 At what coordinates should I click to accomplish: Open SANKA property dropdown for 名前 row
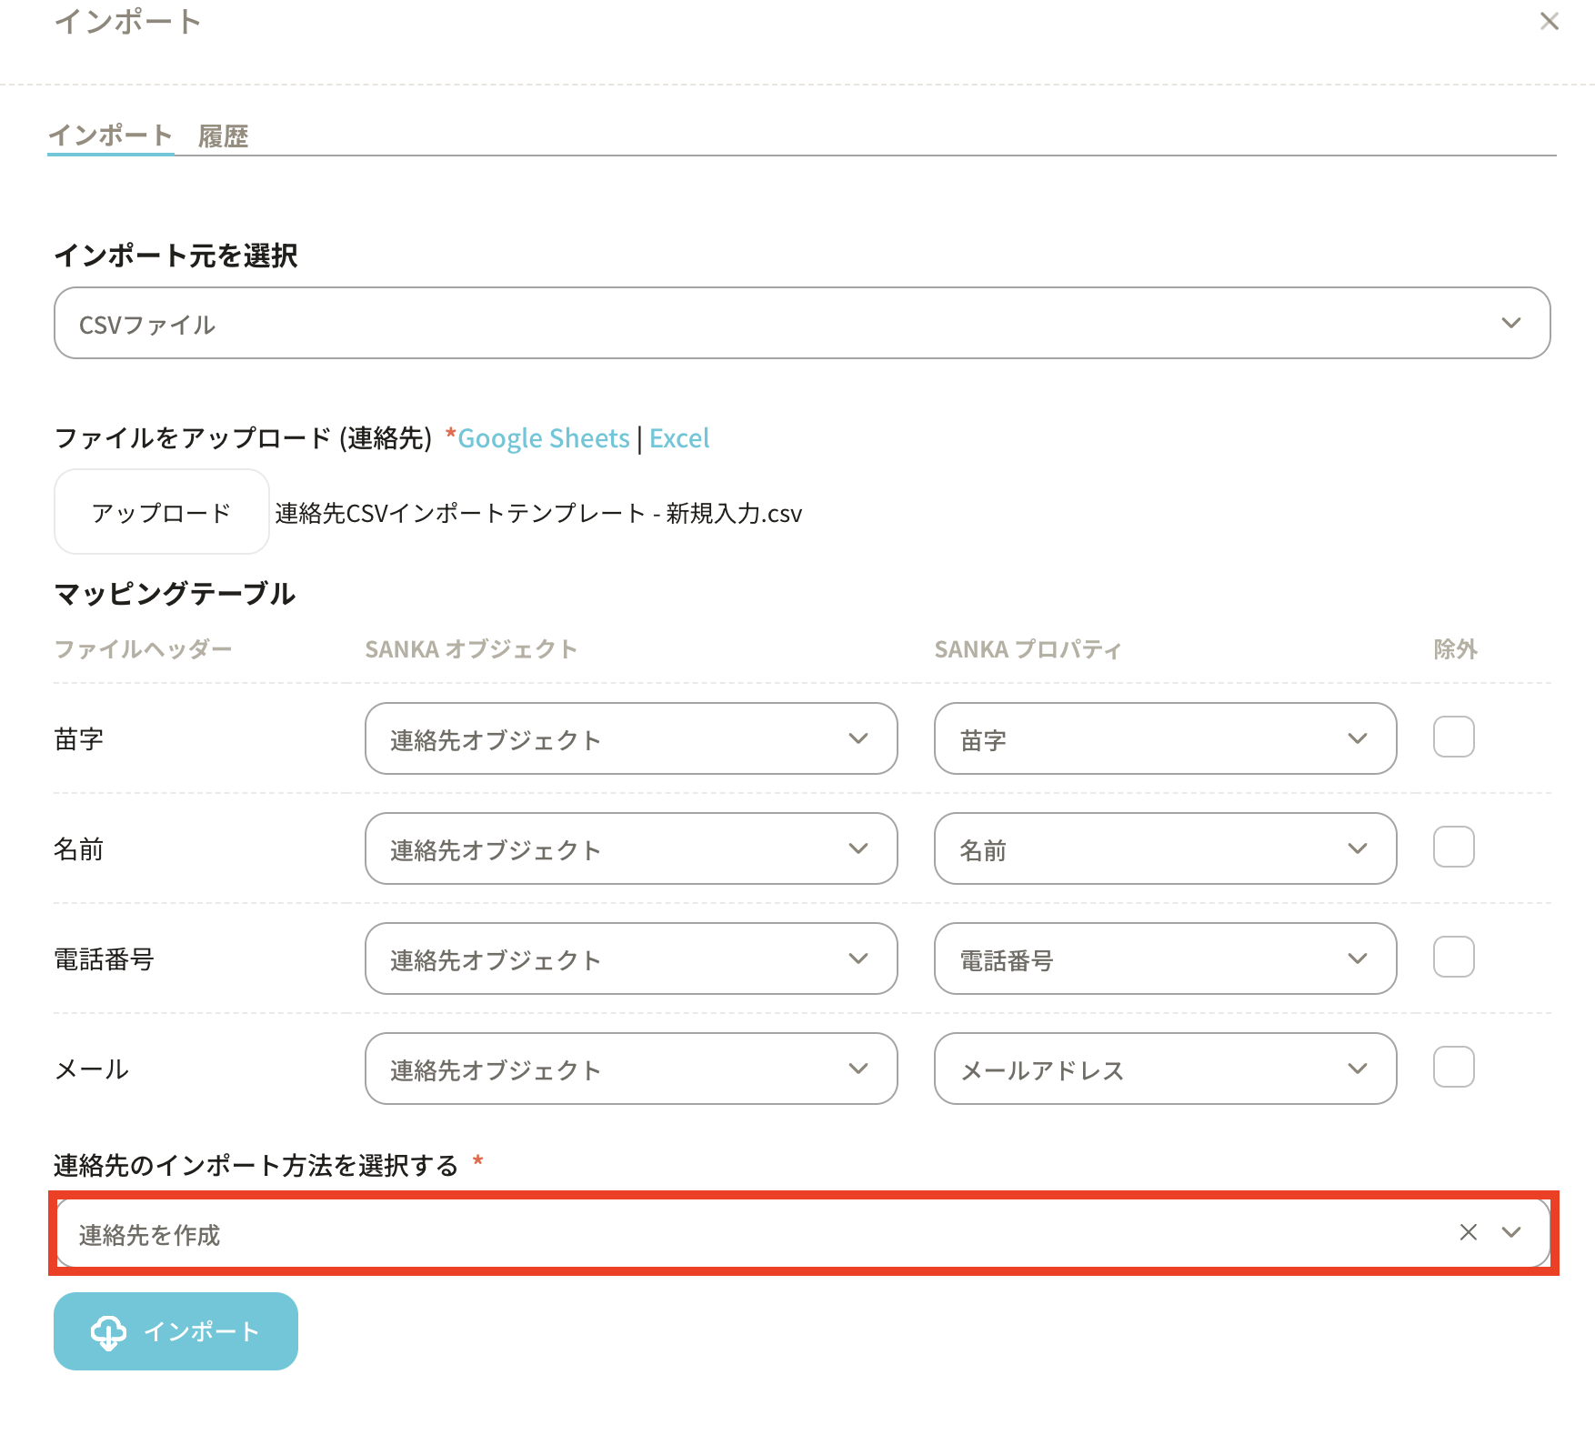pos(1164,848)
